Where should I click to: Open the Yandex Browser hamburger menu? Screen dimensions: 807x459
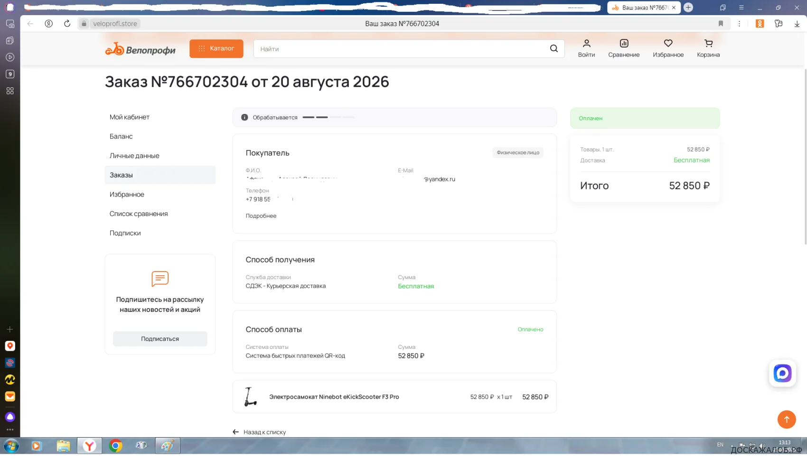(741, 8)
